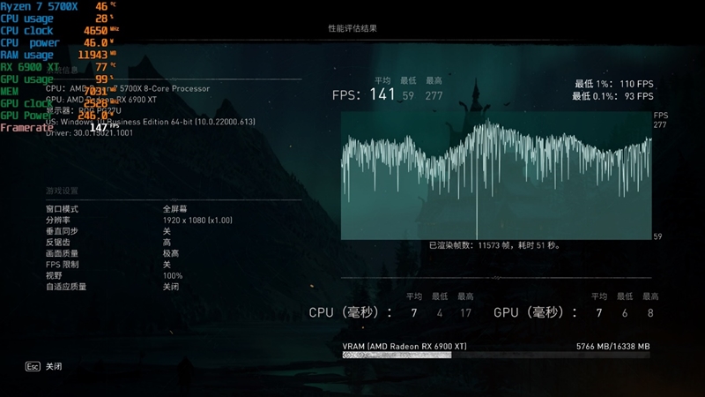
Task: Click the 自适应质量 label
Action: 66,287
